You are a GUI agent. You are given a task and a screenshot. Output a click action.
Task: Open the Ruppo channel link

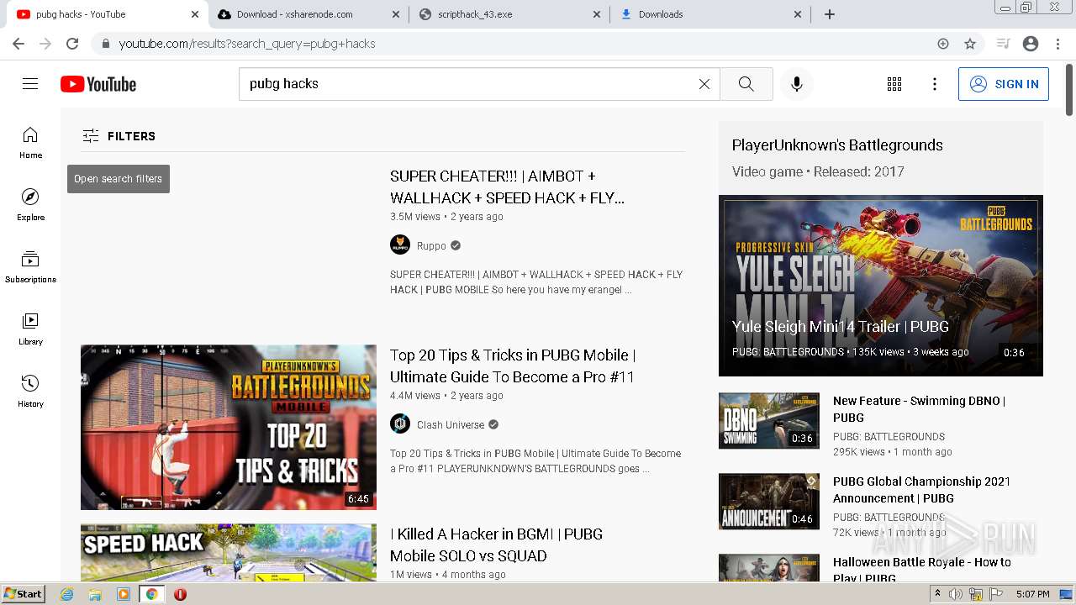click(431, 246)
